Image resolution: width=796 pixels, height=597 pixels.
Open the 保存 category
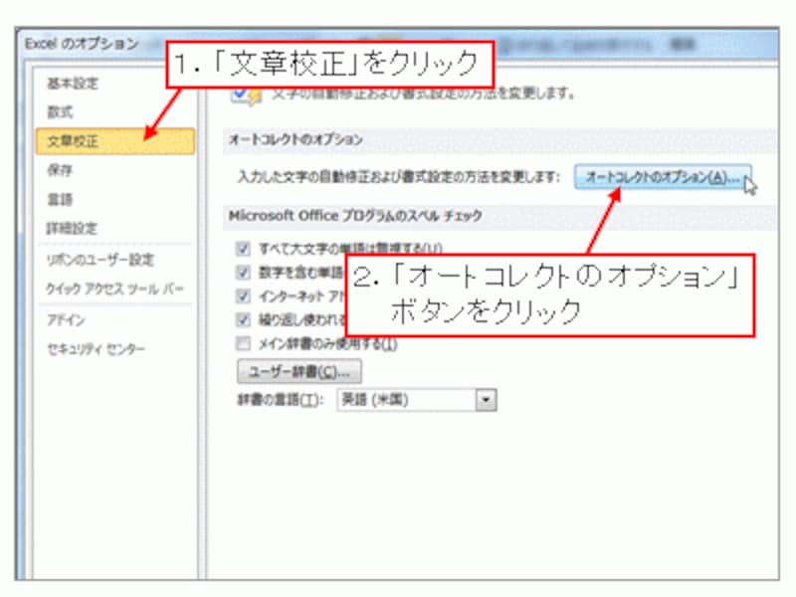pyautogui.click(x=60, y=170)
